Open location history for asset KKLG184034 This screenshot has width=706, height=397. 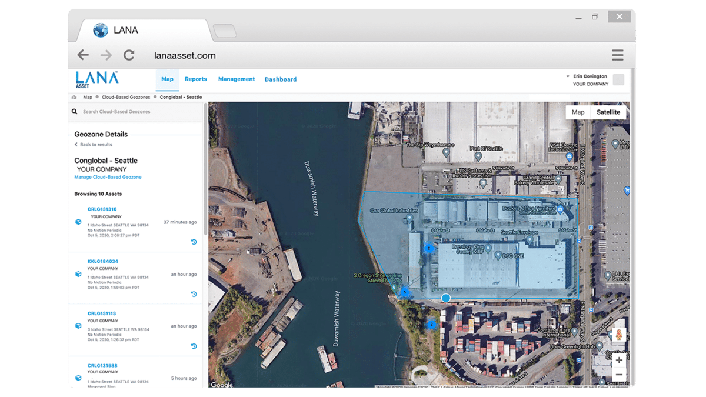click(194, 294)
